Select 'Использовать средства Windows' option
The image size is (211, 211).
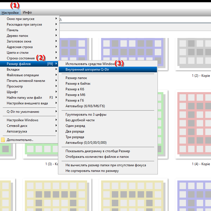(x=90, y=64)
